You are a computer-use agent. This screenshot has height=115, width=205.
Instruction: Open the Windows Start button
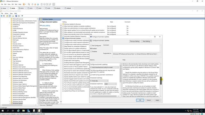tap(3, 111)
